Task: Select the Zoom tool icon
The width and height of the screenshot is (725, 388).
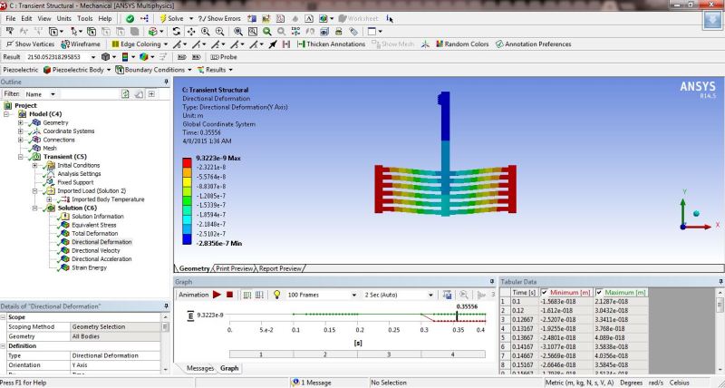Action: (x=205, y=32)
